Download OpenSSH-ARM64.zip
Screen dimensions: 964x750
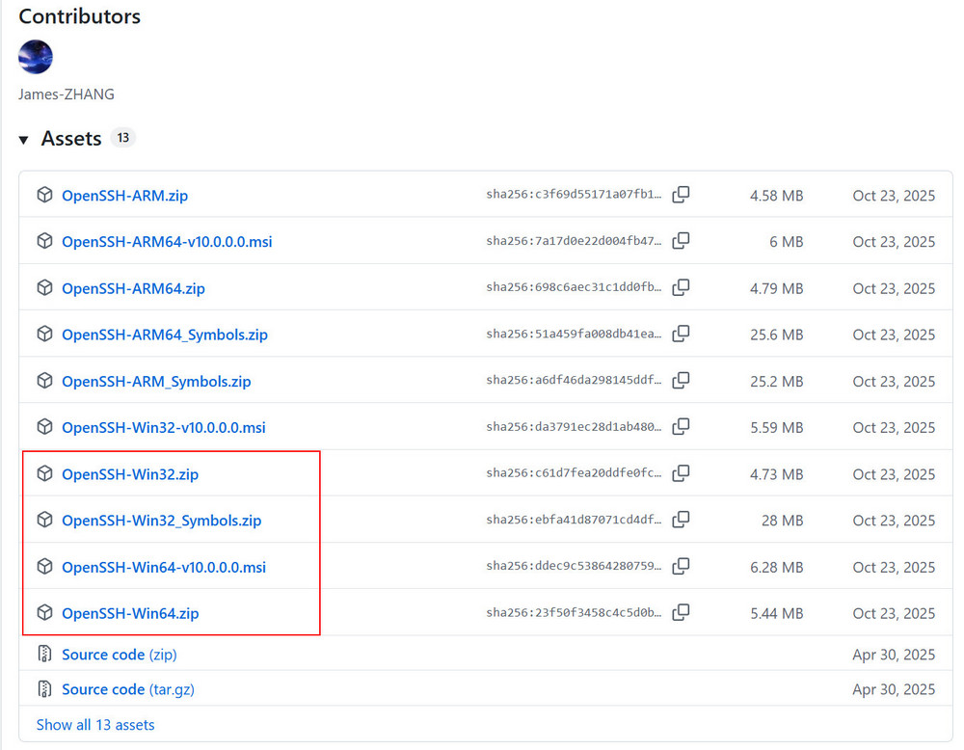[133, 288]
